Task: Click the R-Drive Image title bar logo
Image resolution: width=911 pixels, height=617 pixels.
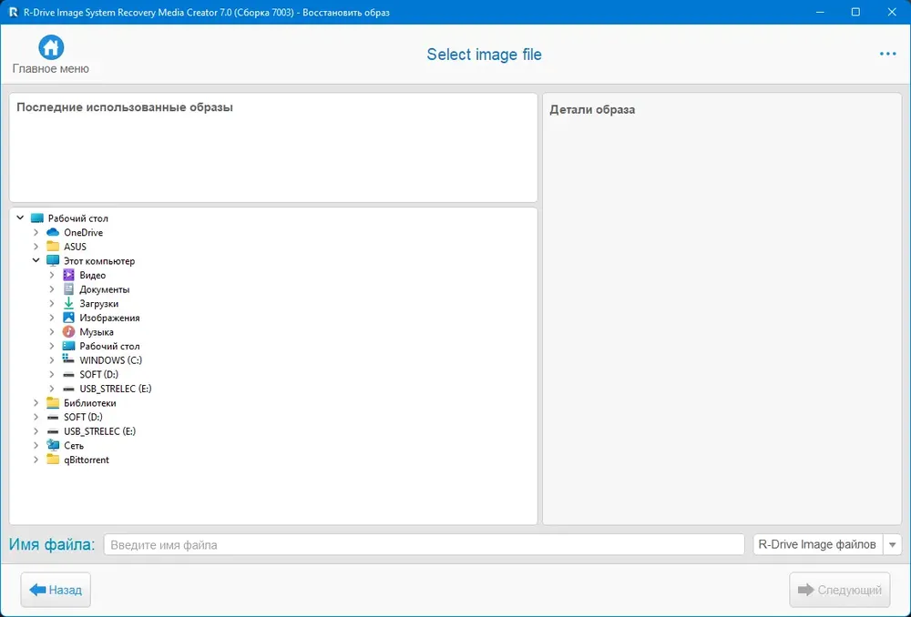Action: (x=14, y=12)
